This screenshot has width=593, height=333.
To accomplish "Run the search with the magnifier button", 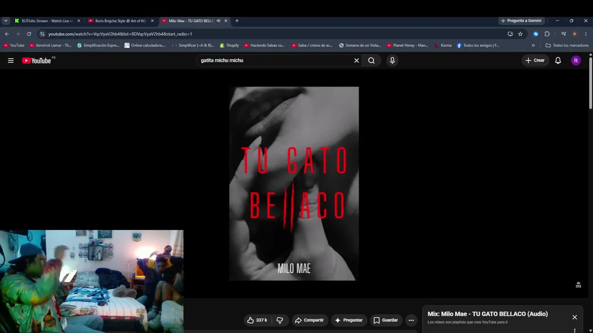I will coord(372,61).
